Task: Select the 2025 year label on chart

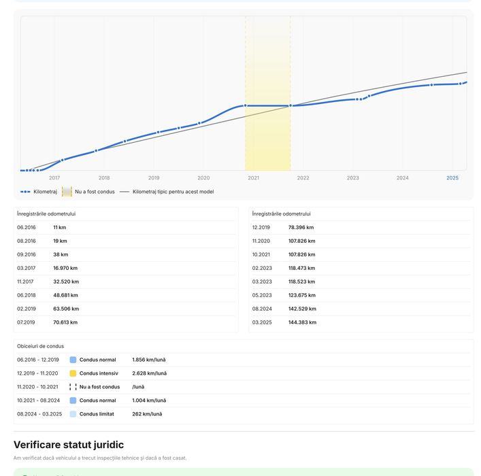Action: (x=452, y=178)
